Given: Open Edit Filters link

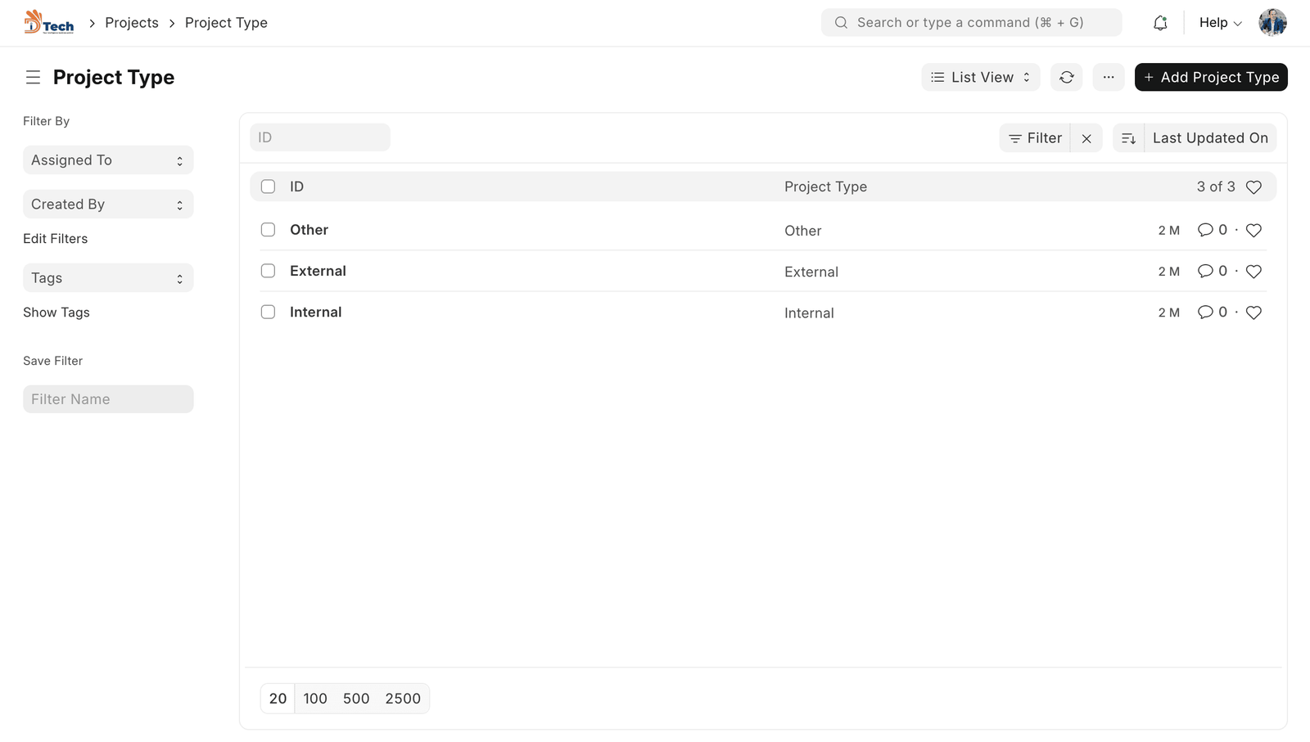Looking at the screenshot, I should coord(55,239).
